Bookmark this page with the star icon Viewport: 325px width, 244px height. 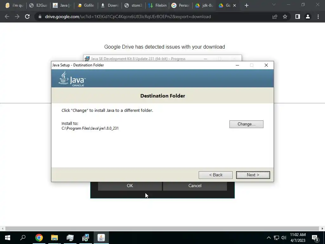[x=285, y=17]
